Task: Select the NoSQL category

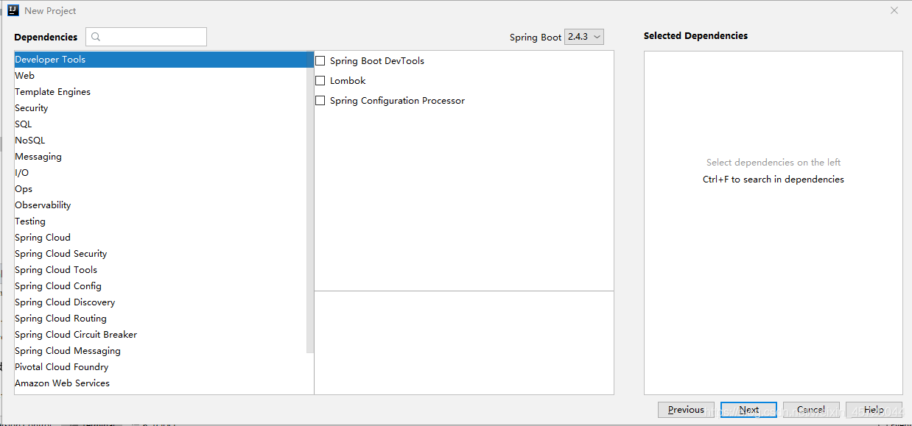Action: [x=161, y=141]
